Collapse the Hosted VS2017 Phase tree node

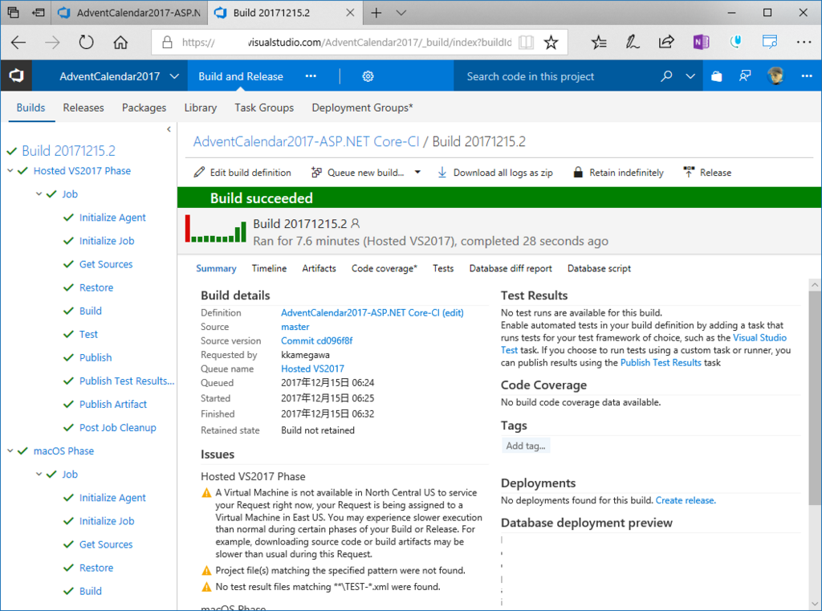[x=10, y=171]
